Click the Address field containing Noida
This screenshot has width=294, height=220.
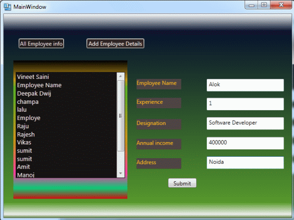click(245, 163)
